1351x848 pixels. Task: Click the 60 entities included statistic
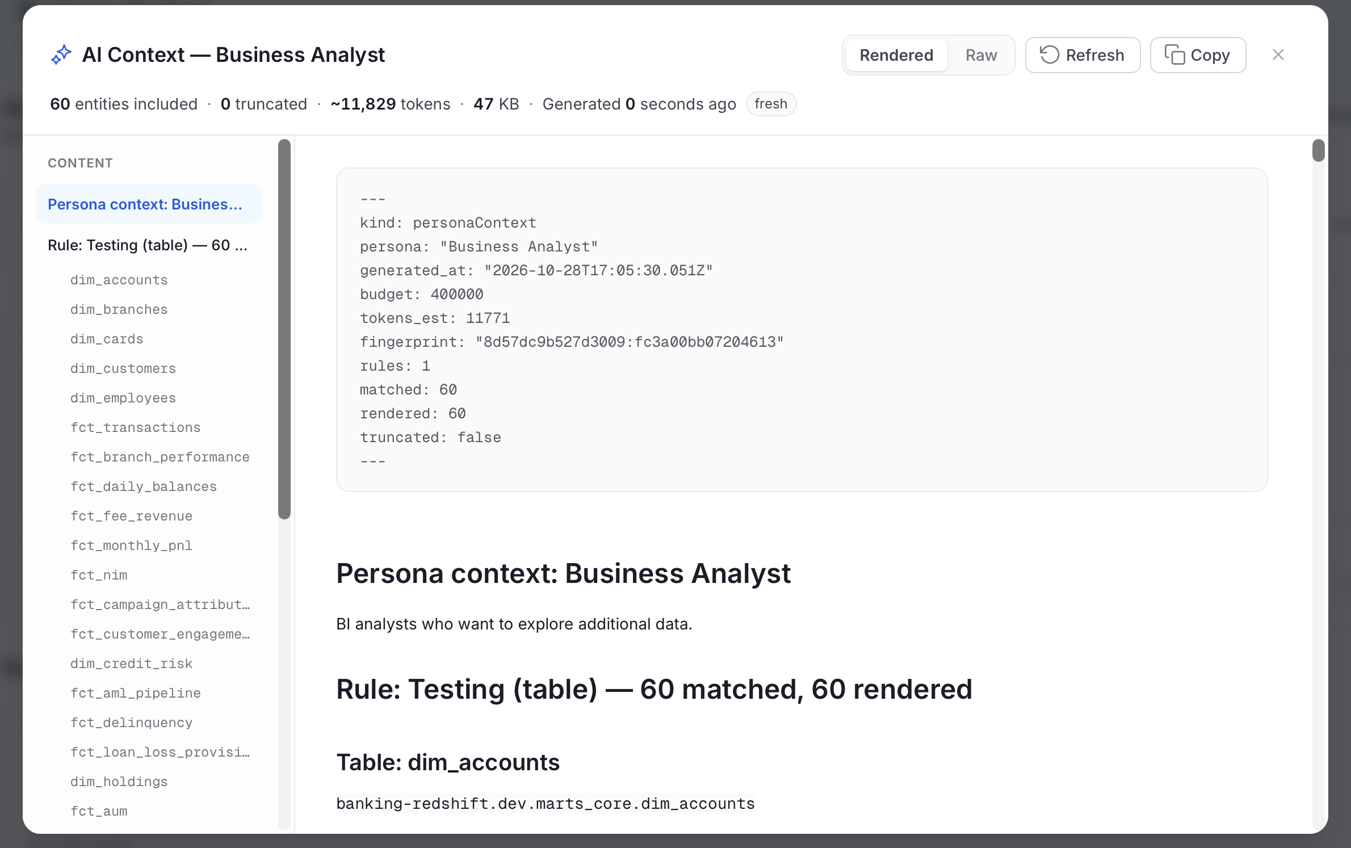pyautogui.click(x=124, y=104)
